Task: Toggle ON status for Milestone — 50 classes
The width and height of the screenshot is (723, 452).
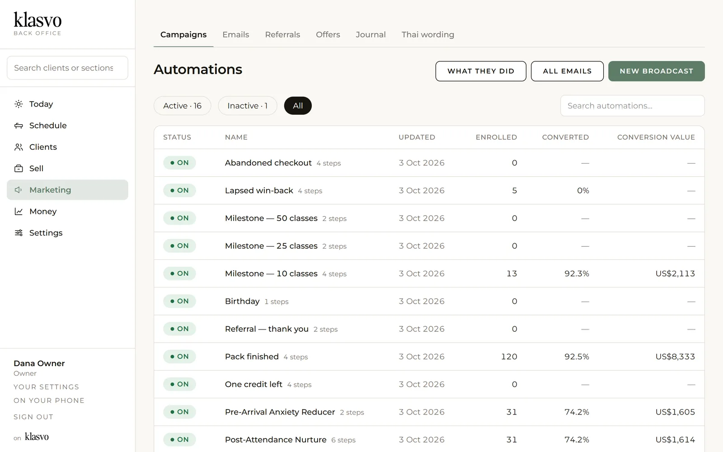Action: pyautogui.click(x=179, y=218)
